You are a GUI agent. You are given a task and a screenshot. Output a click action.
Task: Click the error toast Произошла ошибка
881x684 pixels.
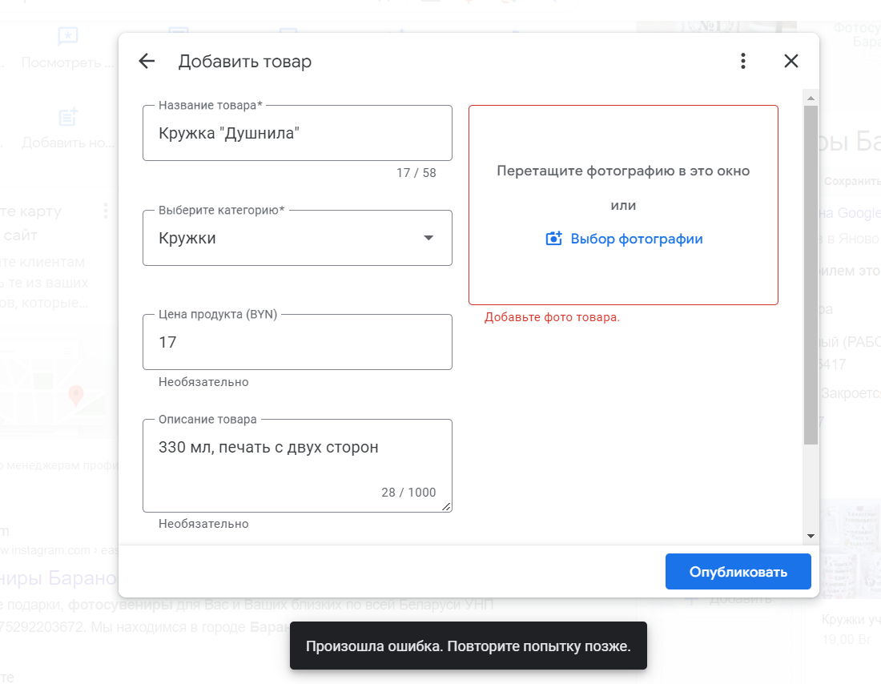click(468, 646)
